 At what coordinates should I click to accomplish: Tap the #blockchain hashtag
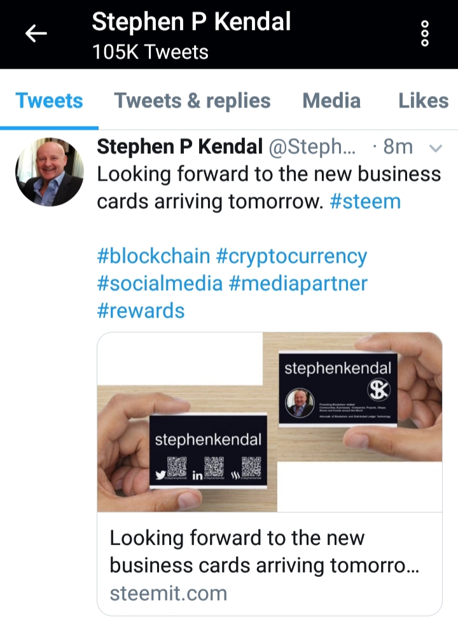pyautogui.click(x=153, y=256)
